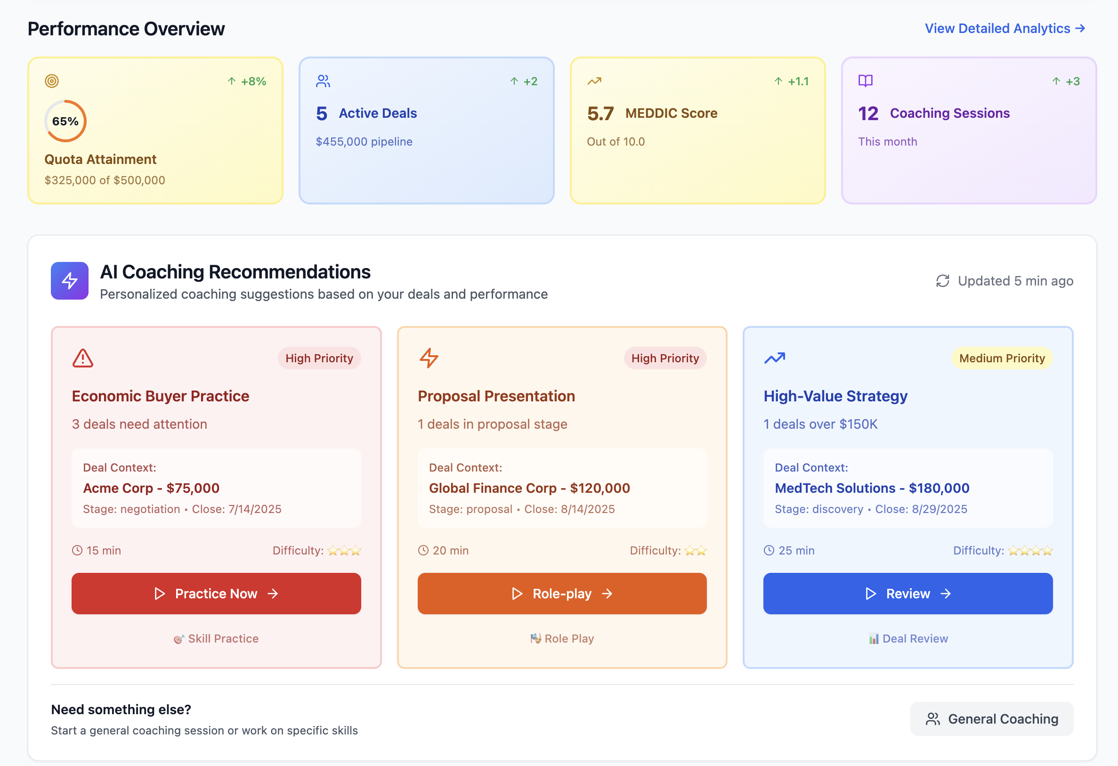Select the Medium Priority badge
This screenshot has width=1118, height=766.
[1002, 358]
